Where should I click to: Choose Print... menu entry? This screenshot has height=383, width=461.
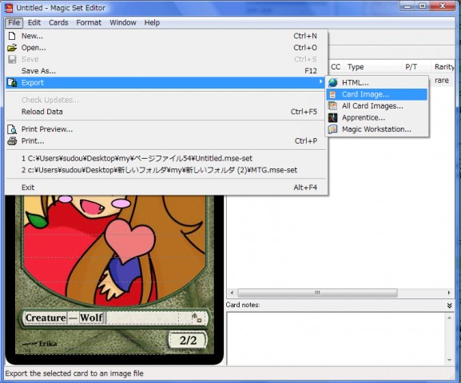point(166,141)
